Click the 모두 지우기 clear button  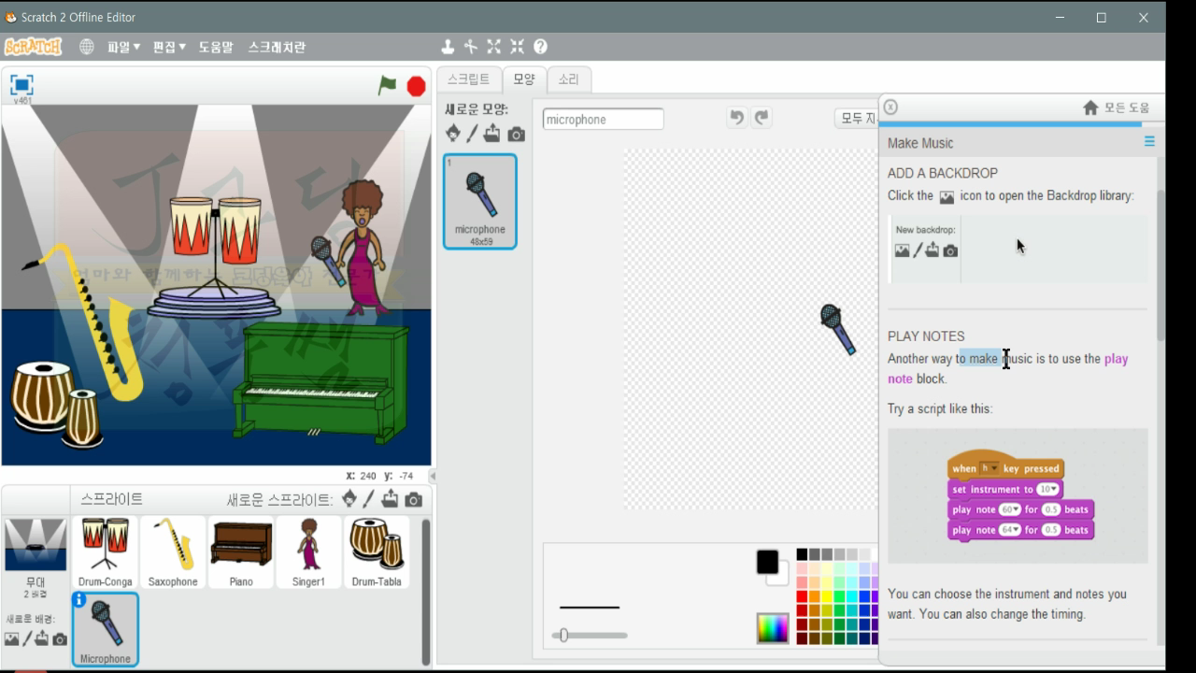pyautogui.click(x=857, y=119)
